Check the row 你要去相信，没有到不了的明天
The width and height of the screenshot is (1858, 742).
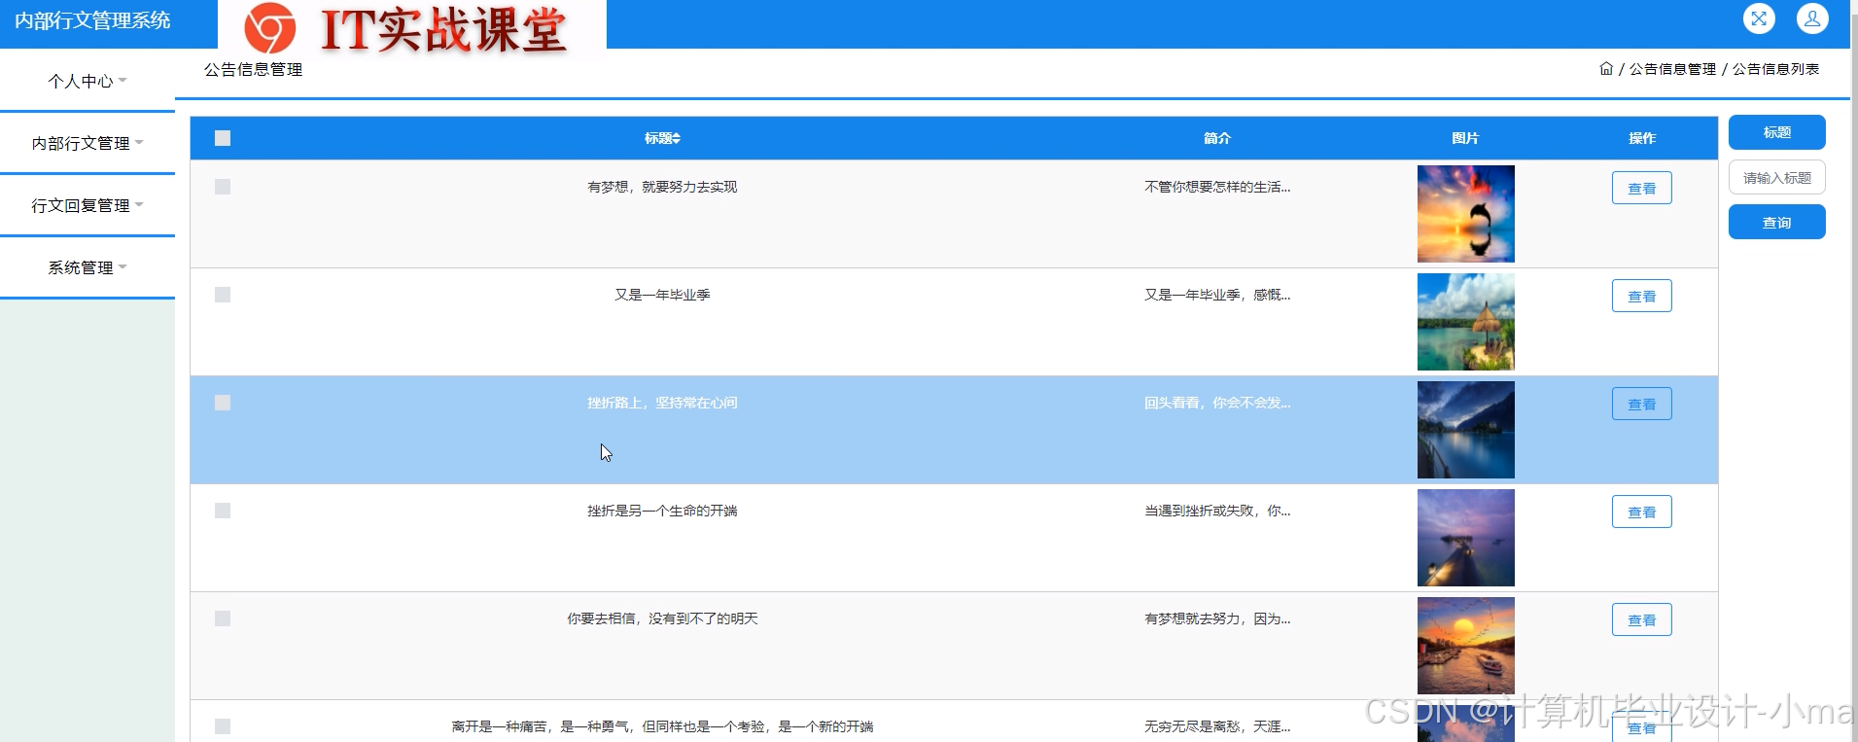pyautogui.click(x=223, y=618)
